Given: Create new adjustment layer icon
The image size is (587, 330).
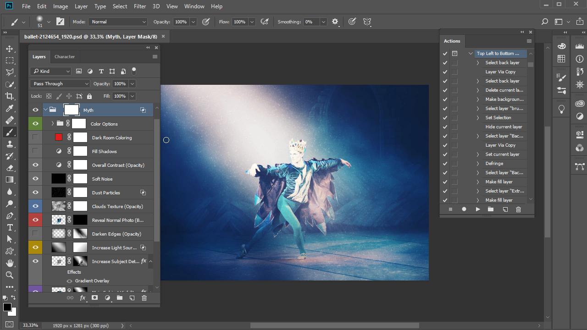Looking at the screenshot, I should coord(107,298).
